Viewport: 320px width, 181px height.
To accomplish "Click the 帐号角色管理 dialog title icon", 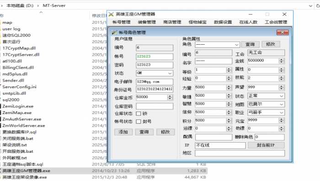I will pos(114,32).
